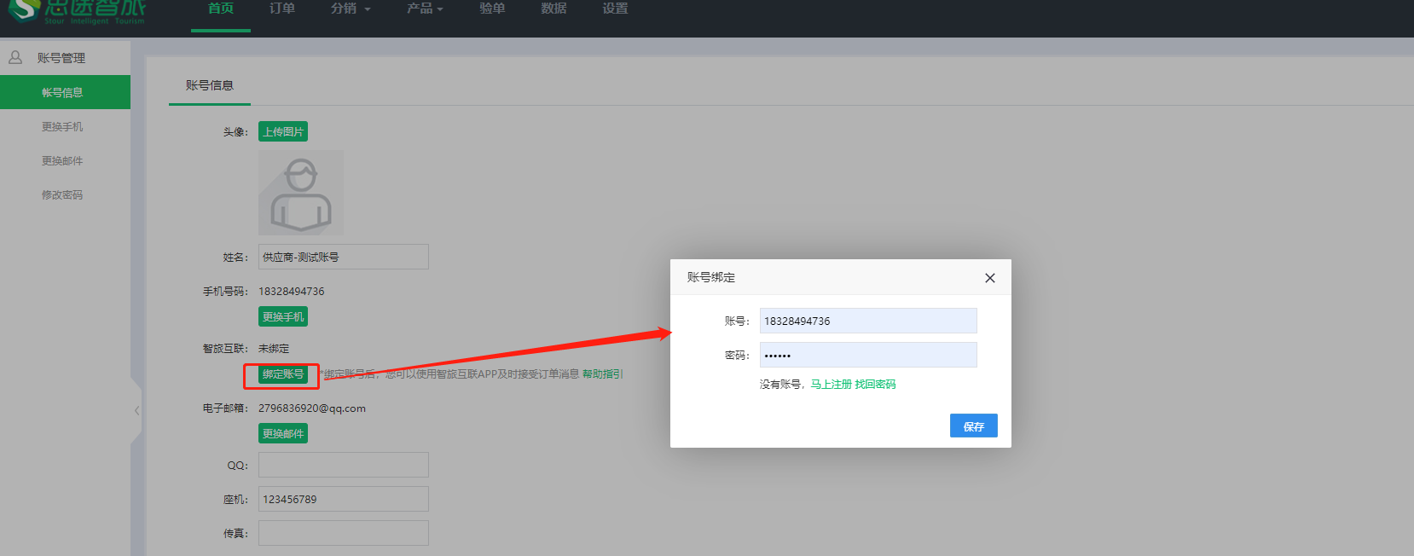Open the 分销 dropdown menu
This screenshot has height=556, width=1414.
(x=350, y=9)
